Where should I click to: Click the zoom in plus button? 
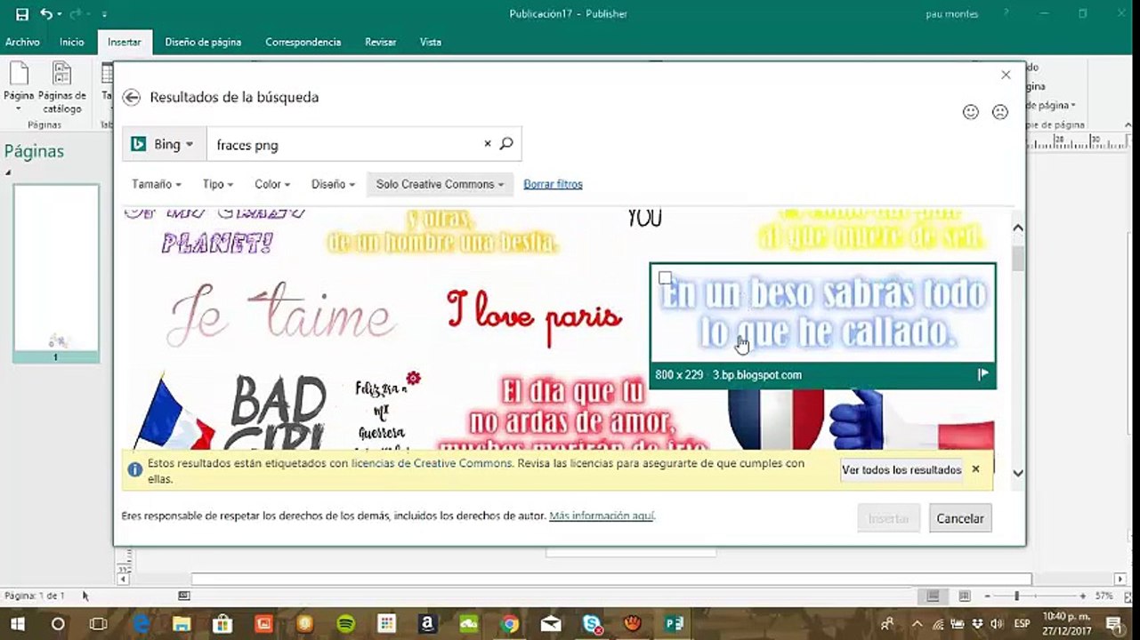point(1083,596)
